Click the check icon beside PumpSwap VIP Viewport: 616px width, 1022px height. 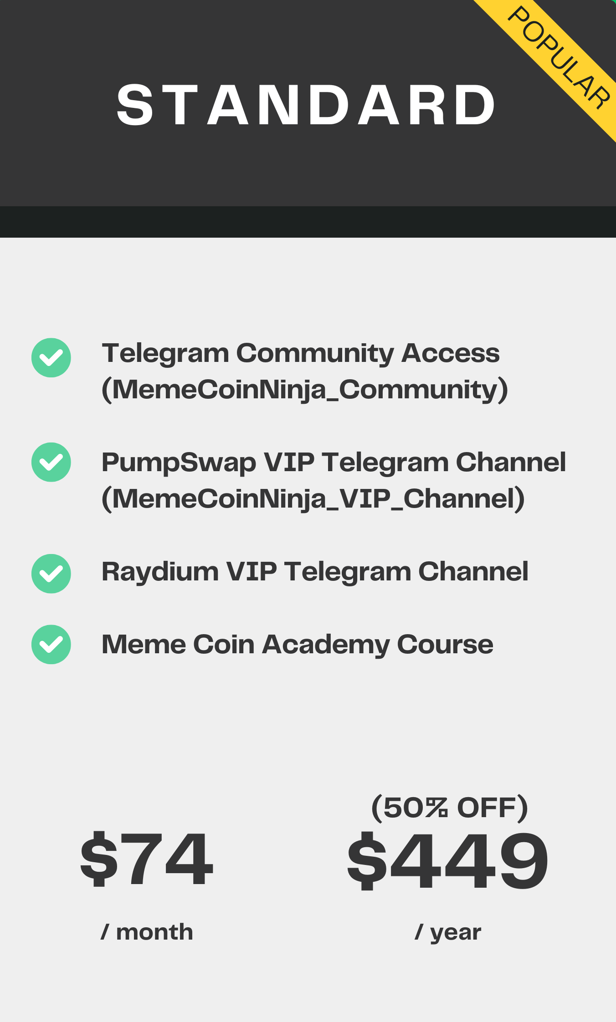(x=51, y=462)
